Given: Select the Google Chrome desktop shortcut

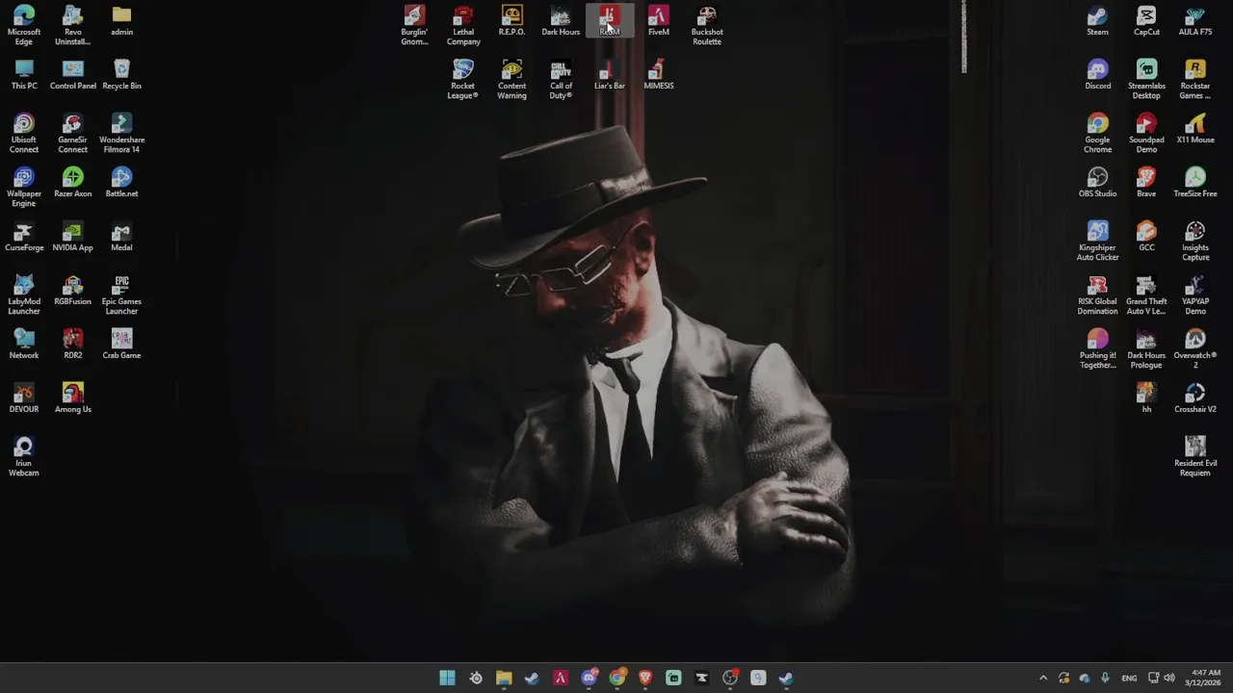Looking at the screenshot, I should pos(1097,134).
